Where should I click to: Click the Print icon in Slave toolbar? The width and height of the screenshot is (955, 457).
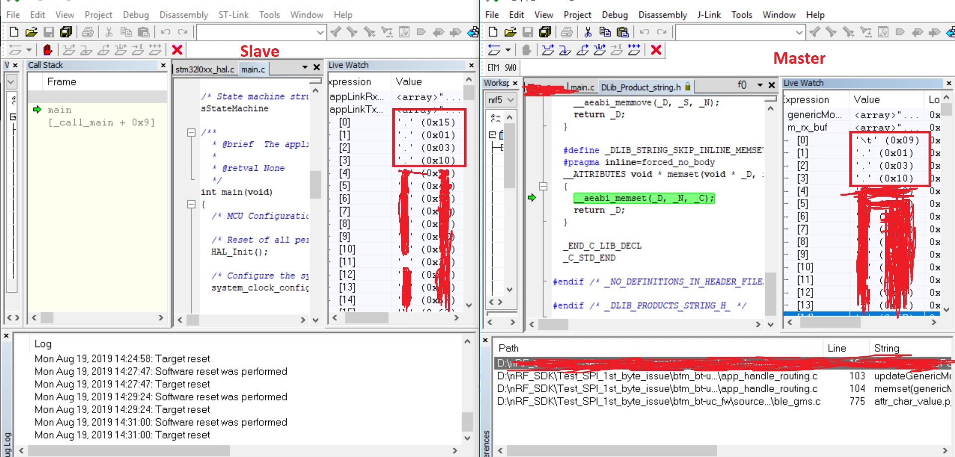(x=88, y=32)
